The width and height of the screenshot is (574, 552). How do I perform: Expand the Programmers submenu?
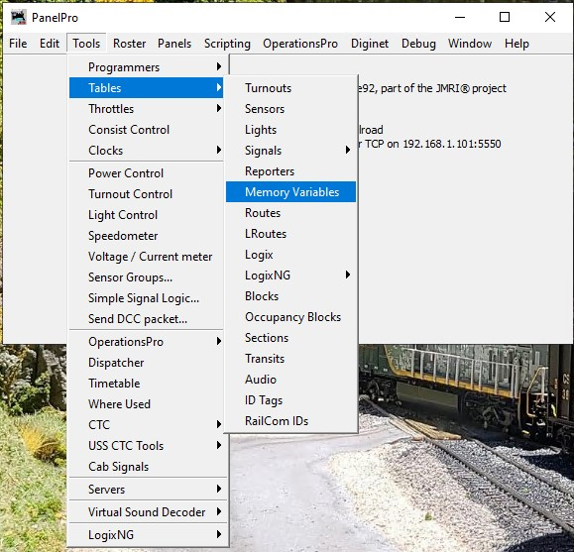point(146,67)
